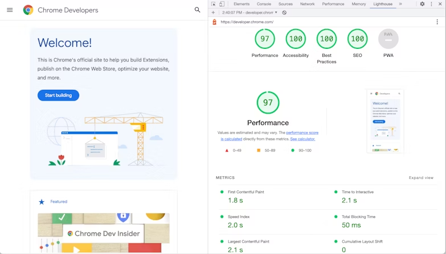Screen dimensions: 446x254
Task: Click the 90–100 green circle legend
Action: [x=301, y=151]
